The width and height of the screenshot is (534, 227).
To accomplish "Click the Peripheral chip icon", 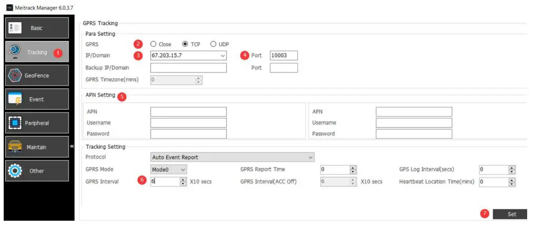I will (15, 123).
